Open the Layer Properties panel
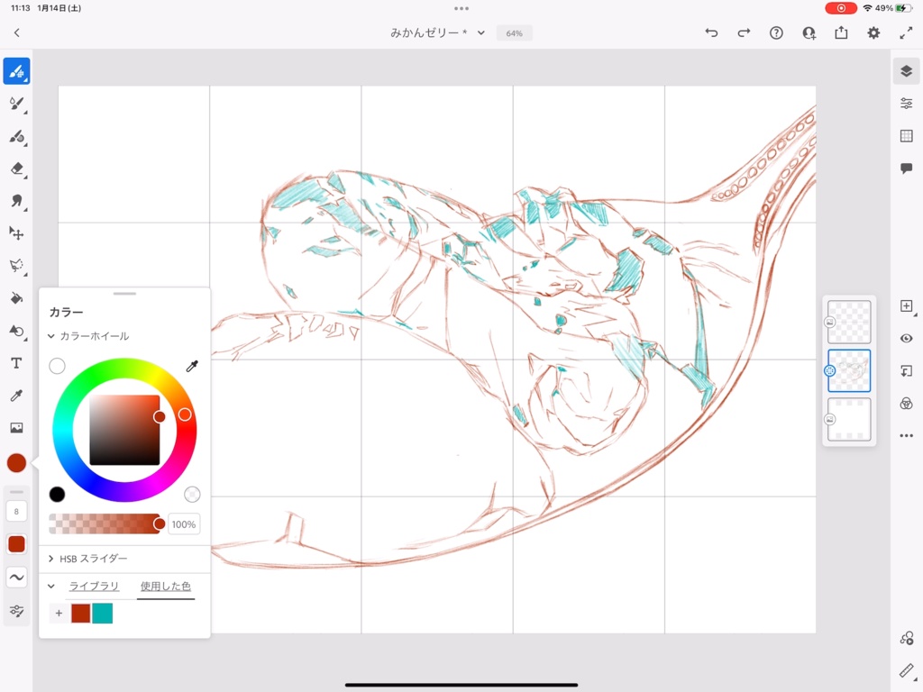 [906, 103]
